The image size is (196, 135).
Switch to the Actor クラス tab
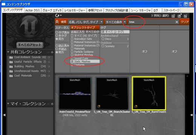pos(33,10)
